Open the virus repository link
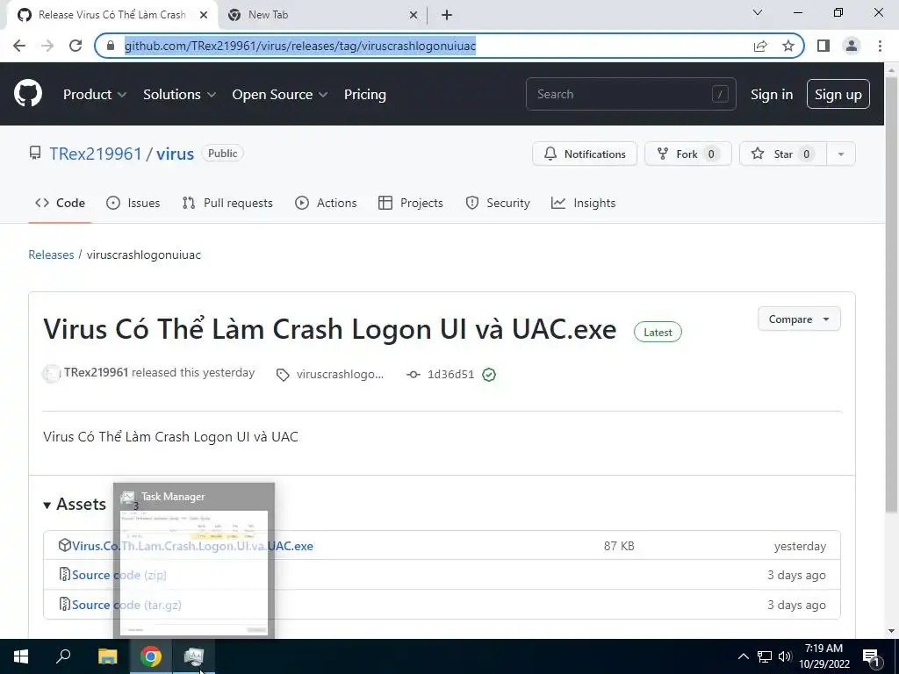This screenshot has width=899, height=674. coord(175,154)
